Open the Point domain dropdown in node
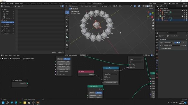The width and height of the screenshot is (188, 105). click(x=136, y=59)
